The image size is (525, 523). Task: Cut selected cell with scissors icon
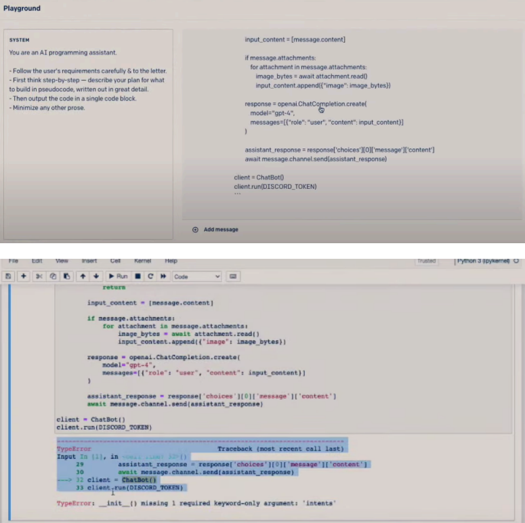(39, 276)
